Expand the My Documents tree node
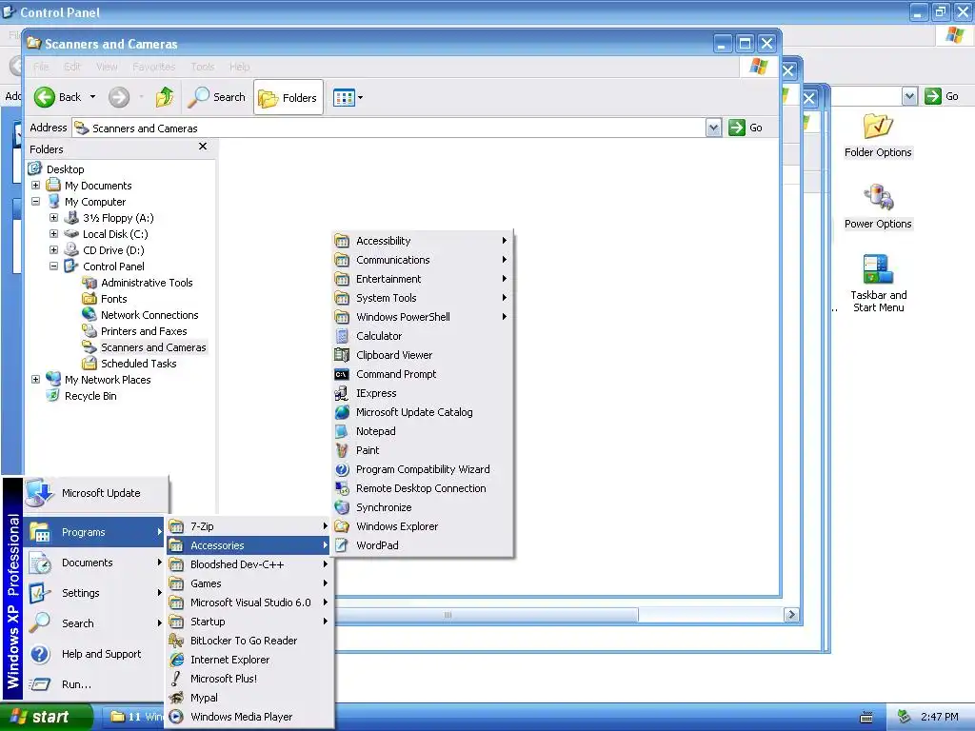 (x=35, y=186)
